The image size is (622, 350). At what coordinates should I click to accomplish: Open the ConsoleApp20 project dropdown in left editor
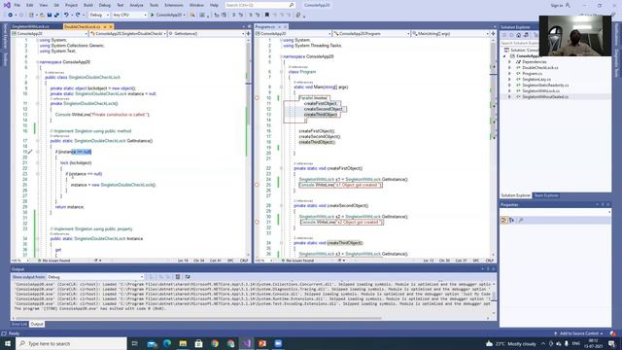(50, 34)
